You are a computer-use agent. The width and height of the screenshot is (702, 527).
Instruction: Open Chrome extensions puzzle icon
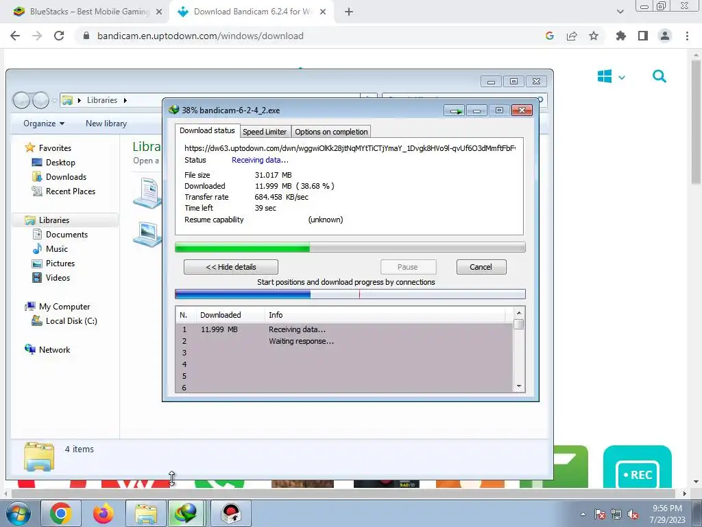[621, 36]
